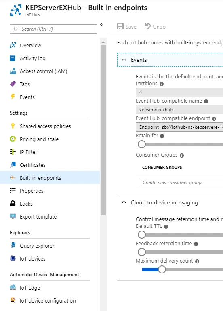Click the Create new consumer group field
This screenshot has height=311, width=223.
[181, 183]
